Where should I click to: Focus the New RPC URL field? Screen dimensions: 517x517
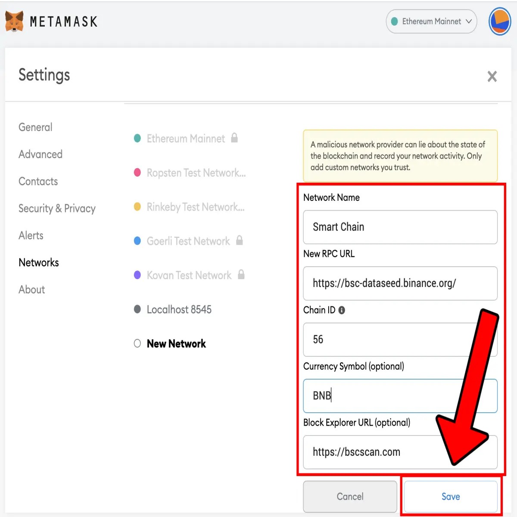[x=400, y=283]
